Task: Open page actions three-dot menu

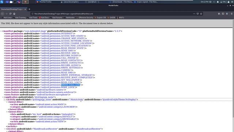Action: pos(194,14)
